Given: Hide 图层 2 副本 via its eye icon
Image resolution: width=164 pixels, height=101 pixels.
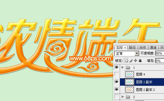Looking at the screenshot, I should point(117,82).
